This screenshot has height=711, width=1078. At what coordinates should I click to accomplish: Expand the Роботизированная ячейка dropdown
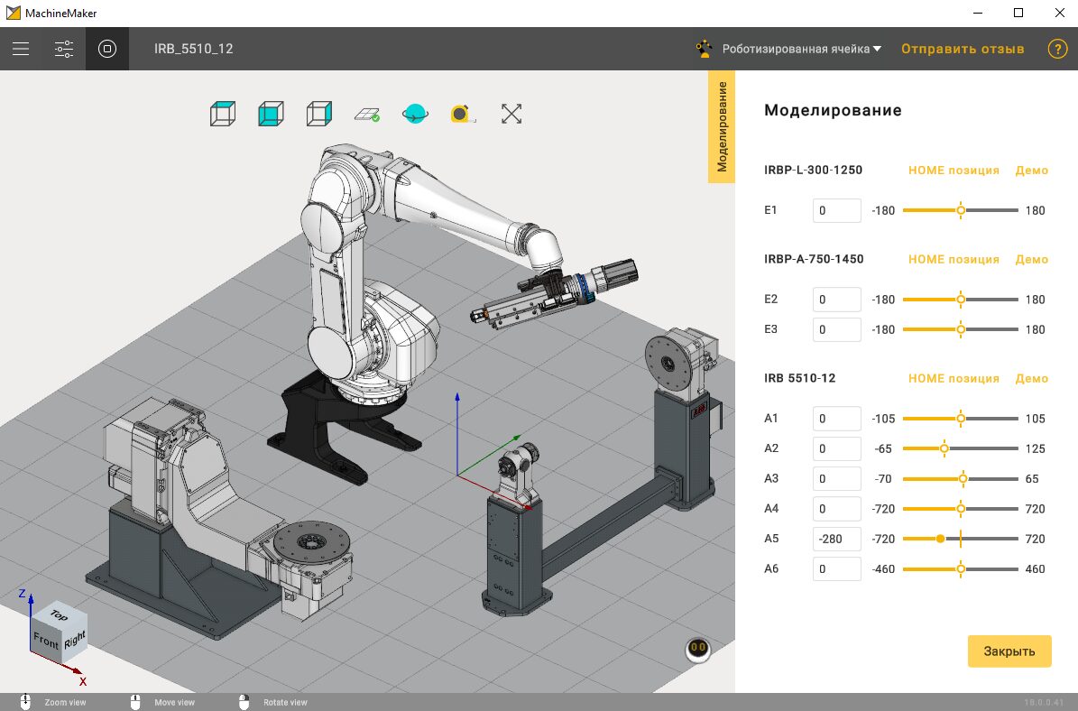click(x=801, y=49)
